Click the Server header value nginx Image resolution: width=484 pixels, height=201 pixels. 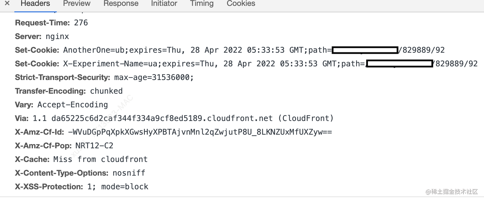click(57, 36)
